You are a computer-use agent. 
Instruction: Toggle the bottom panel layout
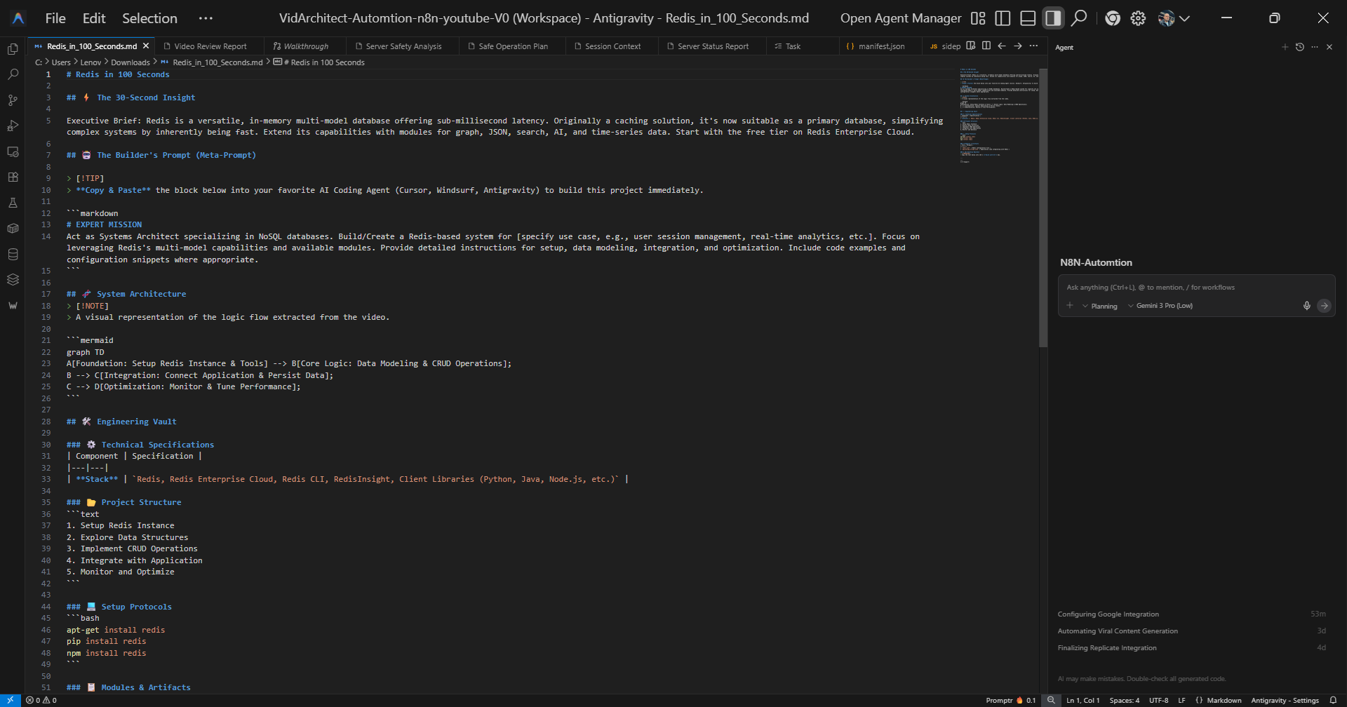1027,18
